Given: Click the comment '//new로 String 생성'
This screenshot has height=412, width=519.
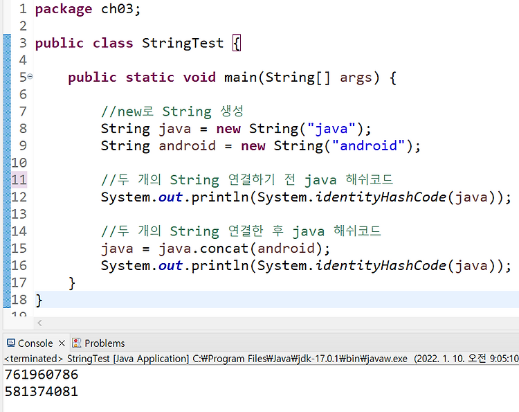Looking at the screenshot, I should tap(172, 111).
